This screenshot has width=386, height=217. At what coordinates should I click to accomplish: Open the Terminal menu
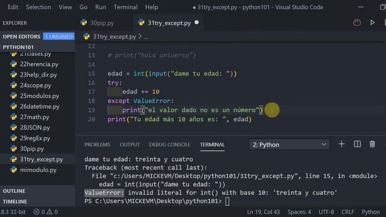(125, 7)
